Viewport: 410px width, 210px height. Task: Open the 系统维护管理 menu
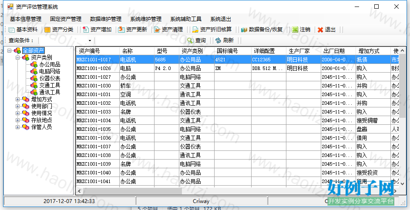click(x=146, y=19)
